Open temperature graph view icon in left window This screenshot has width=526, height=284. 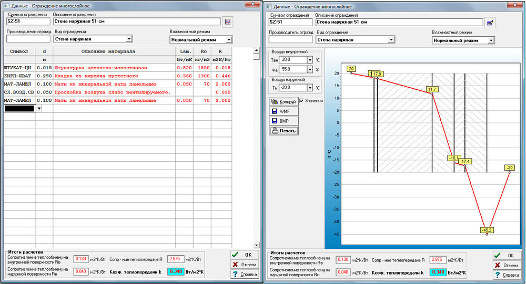point(228,22)
